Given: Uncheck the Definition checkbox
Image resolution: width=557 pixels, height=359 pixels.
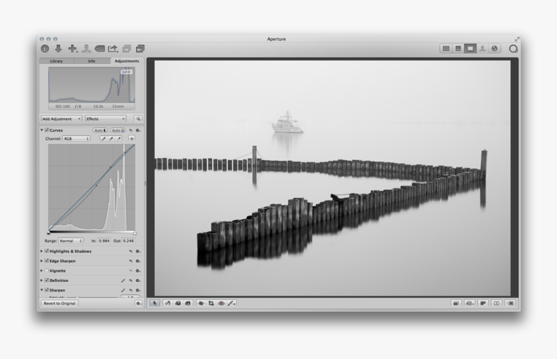Looking at the screenshot, I should (x=47, y=281).
